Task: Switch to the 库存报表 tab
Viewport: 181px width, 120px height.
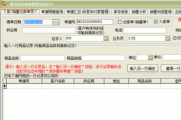Action: coord(121,12)
